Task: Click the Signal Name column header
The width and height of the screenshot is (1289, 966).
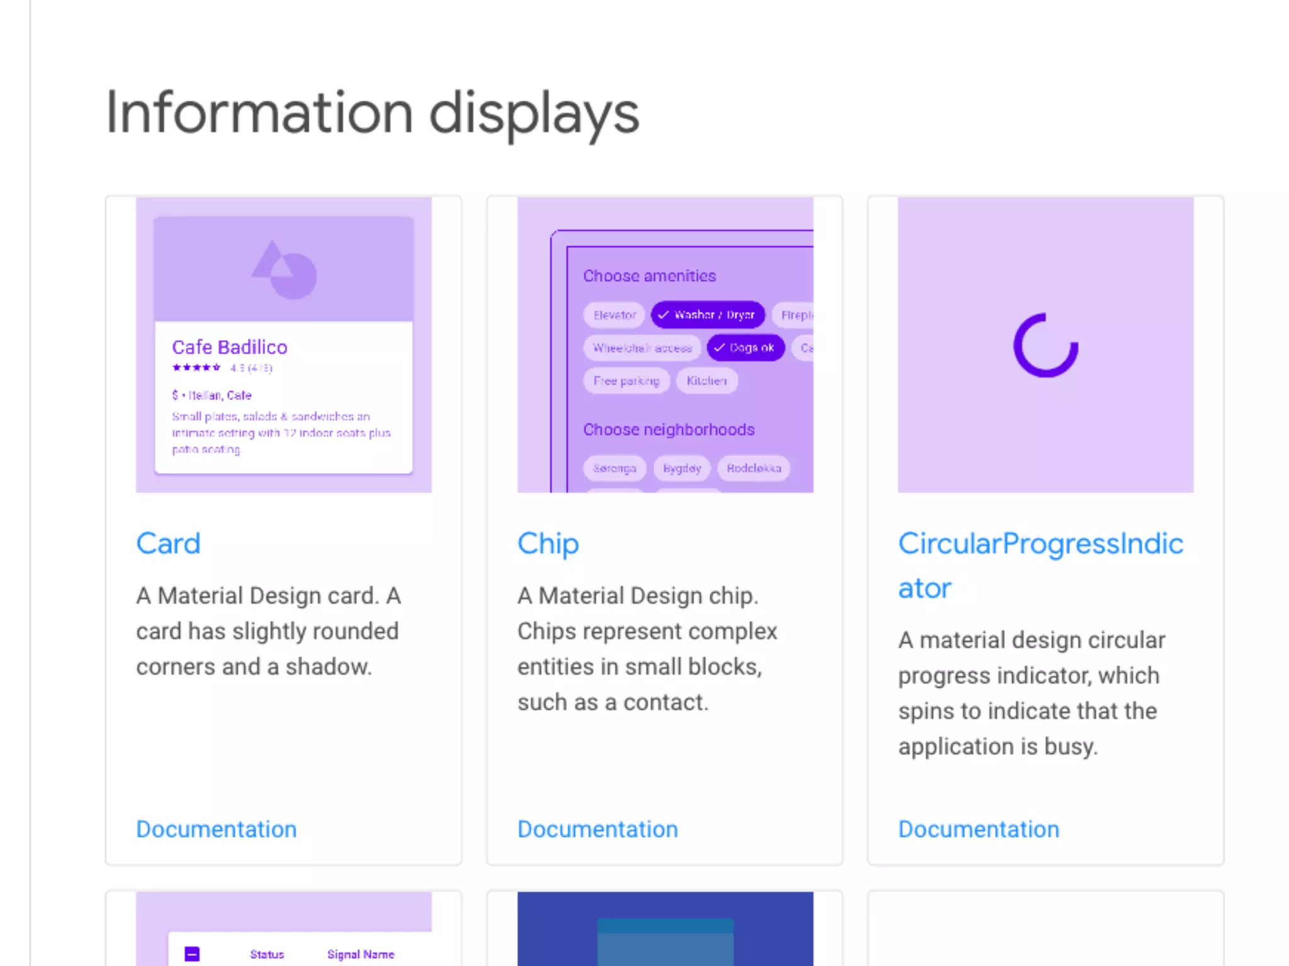Action: [361, 954]
